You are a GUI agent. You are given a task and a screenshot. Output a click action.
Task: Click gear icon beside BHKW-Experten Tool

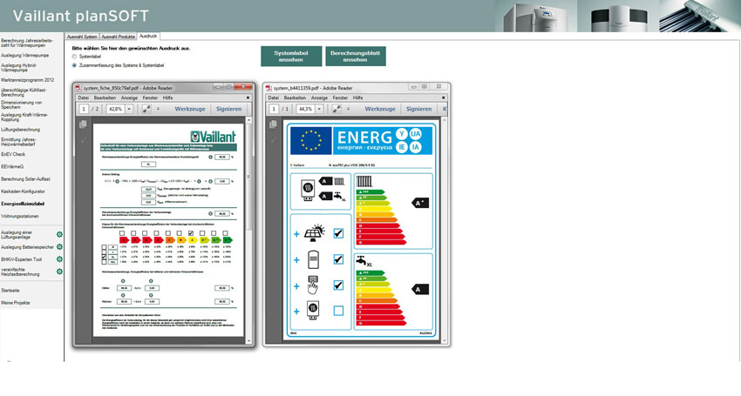[x=59, y=259]
